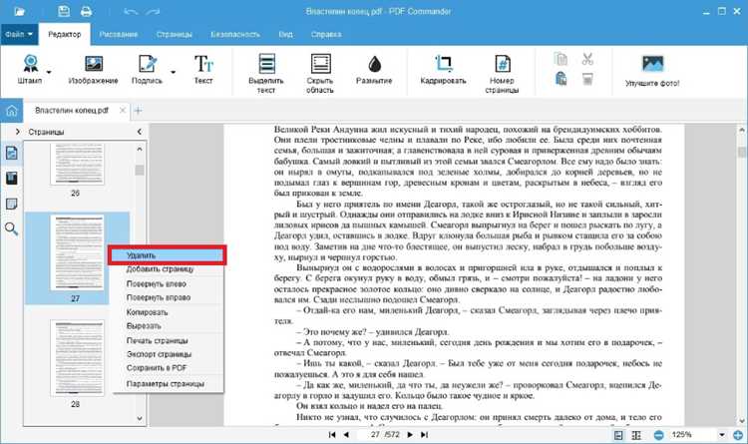Choose Повернуть влево in context menu
The height and width of the screenshot is (444, 748).
point(167,283)
